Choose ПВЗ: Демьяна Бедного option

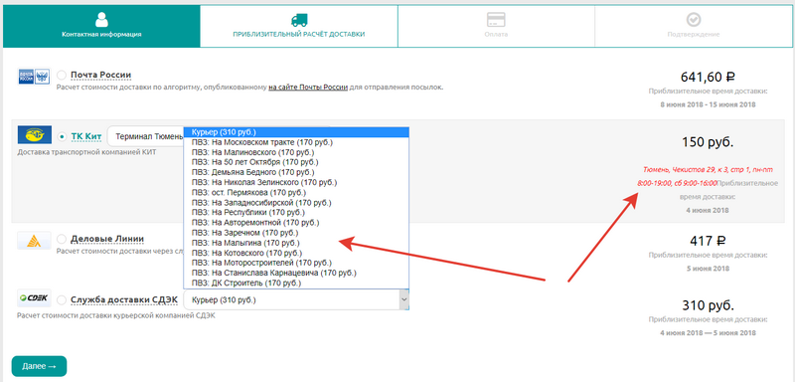296,172
